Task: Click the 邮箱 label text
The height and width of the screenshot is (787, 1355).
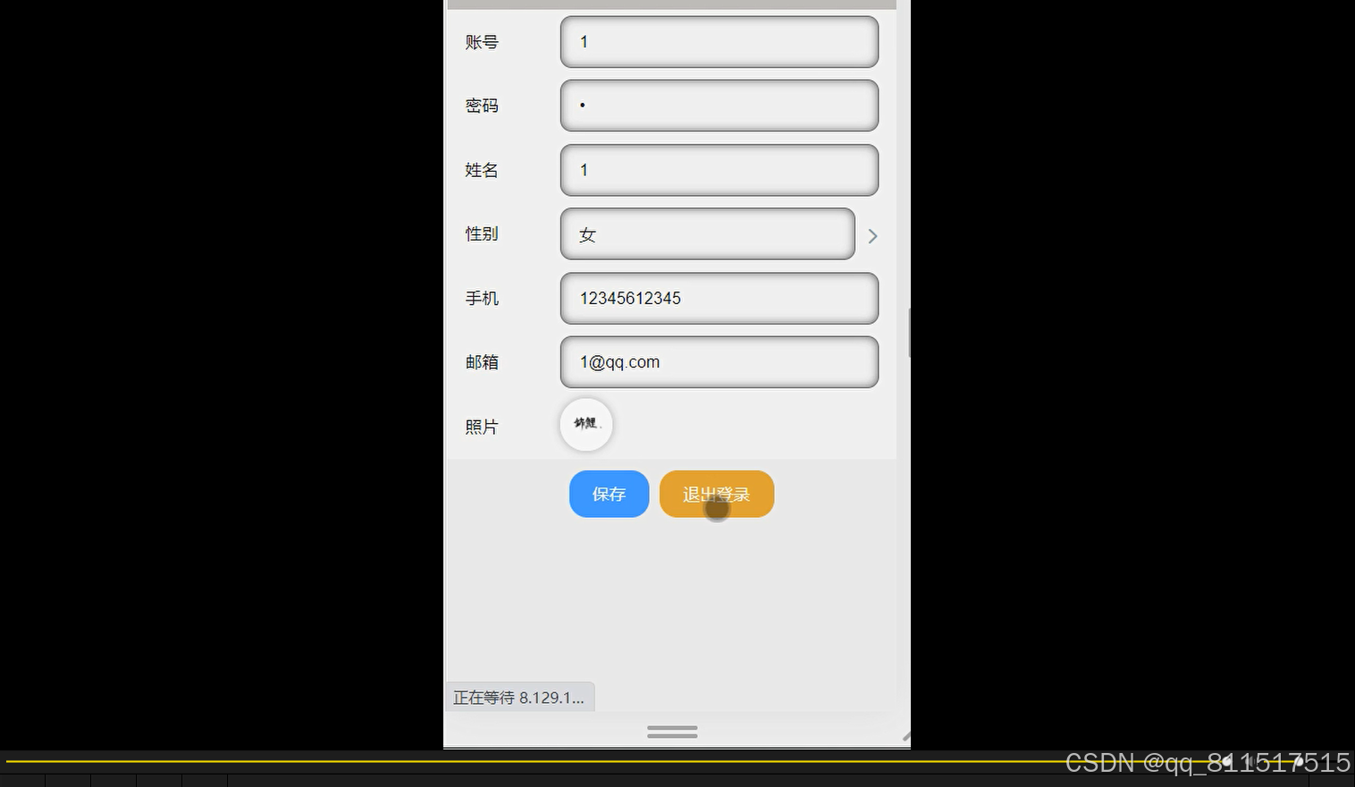Action: (482, 362)
